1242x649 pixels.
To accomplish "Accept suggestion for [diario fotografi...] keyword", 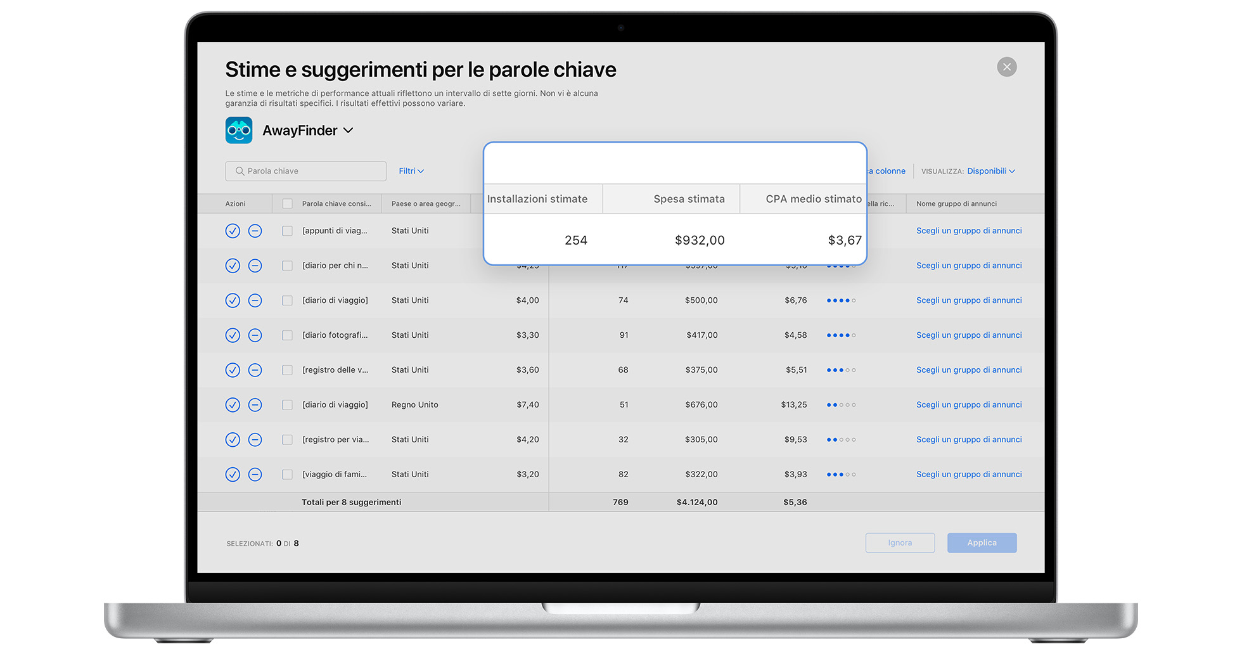I will tap(233, 335).
